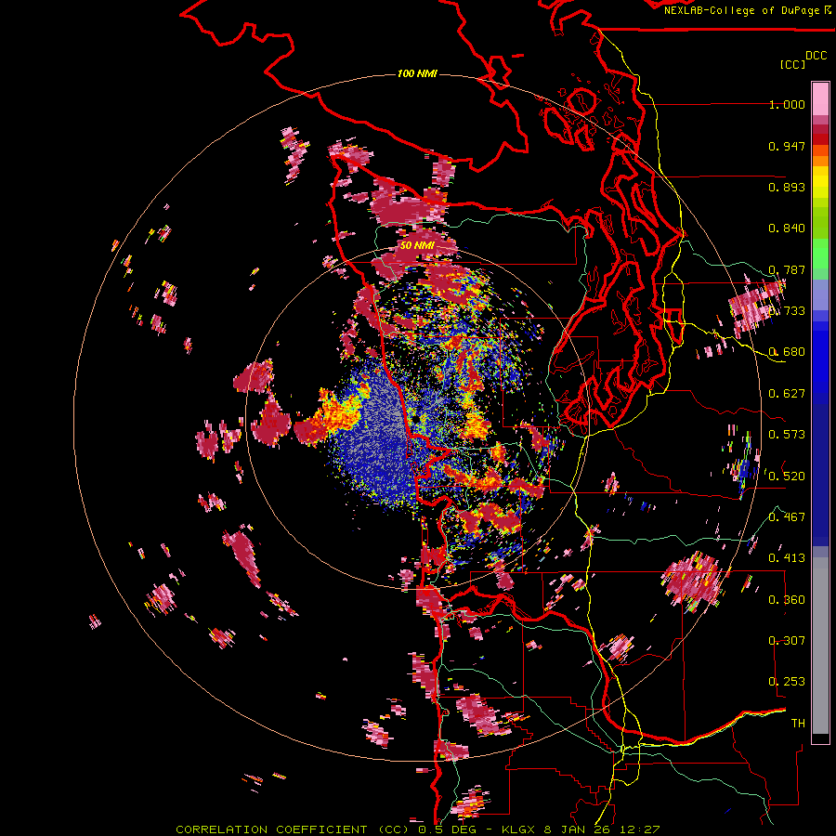Click the NEXLAB-College of DuPage label
Viewport: 836px width, 836px height.
[x=743, y=10]
